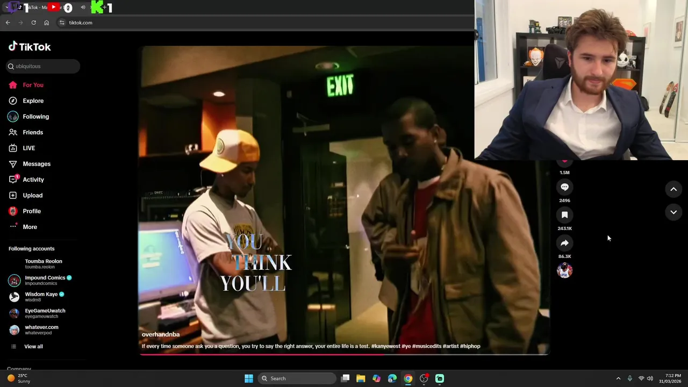
Task: Click the 243.1K favorites count
Action: pos(564,228)
